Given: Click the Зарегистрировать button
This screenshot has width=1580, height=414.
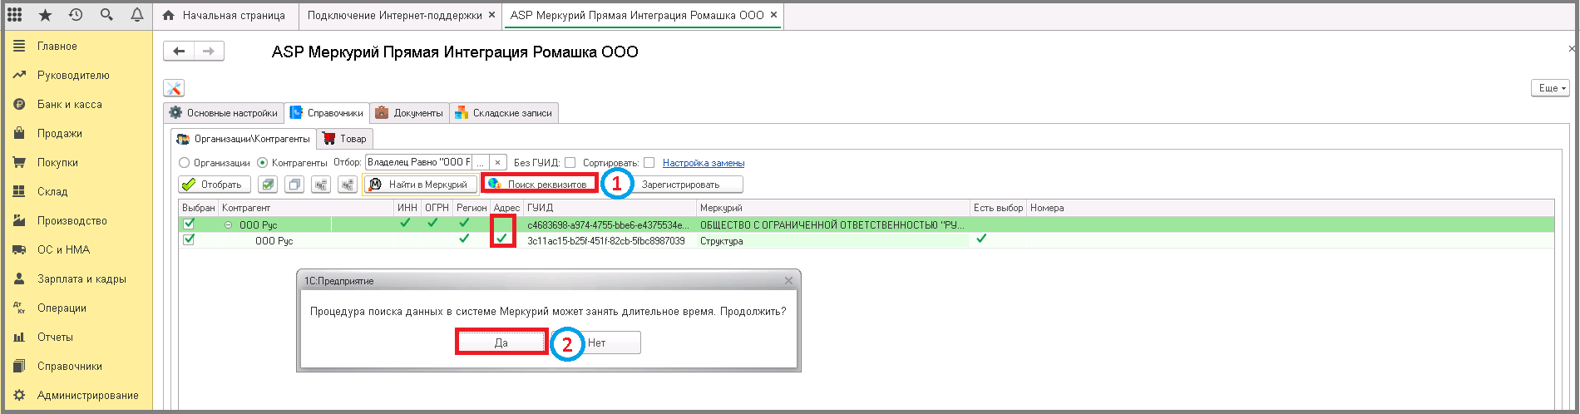Looking at the screenshot, I should click(680, 185).
